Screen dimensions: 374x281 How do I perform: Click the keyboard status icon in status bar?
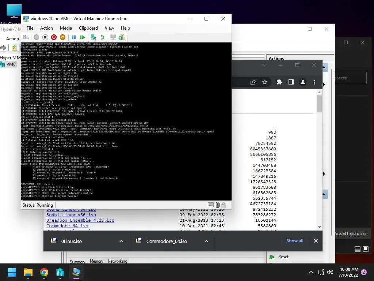coord(211,205)
